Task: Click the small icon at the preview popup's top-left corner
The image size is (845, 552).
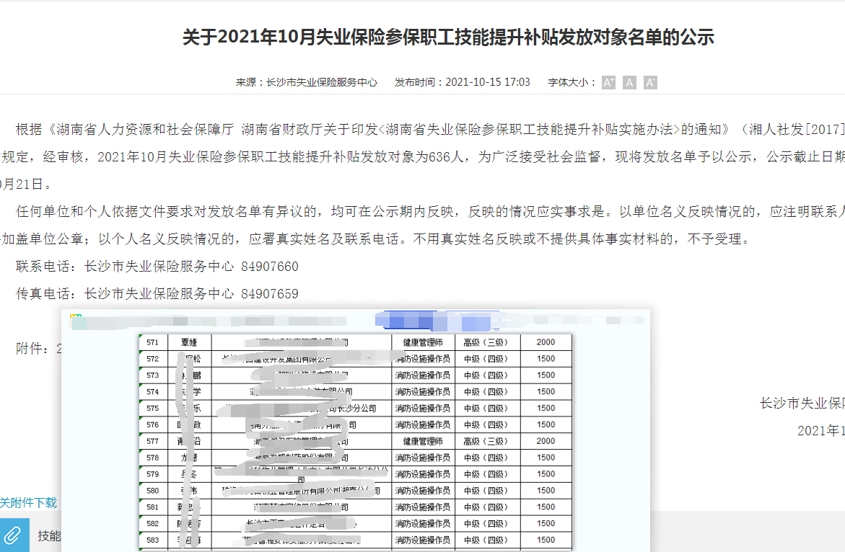Action: coord(72,318)
